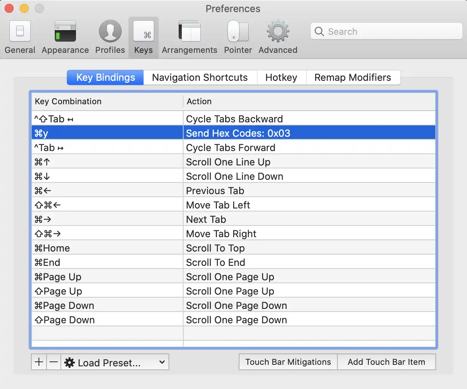Select the Cycle Tabs Backward row

pyautogui.click(x=233, y=119)
